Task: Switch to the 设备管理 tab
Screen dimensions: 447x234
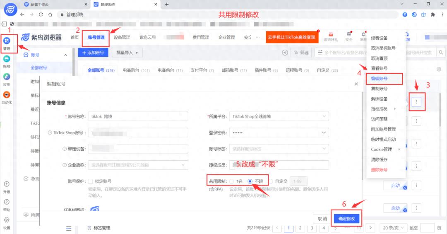Action: [122, 37]
